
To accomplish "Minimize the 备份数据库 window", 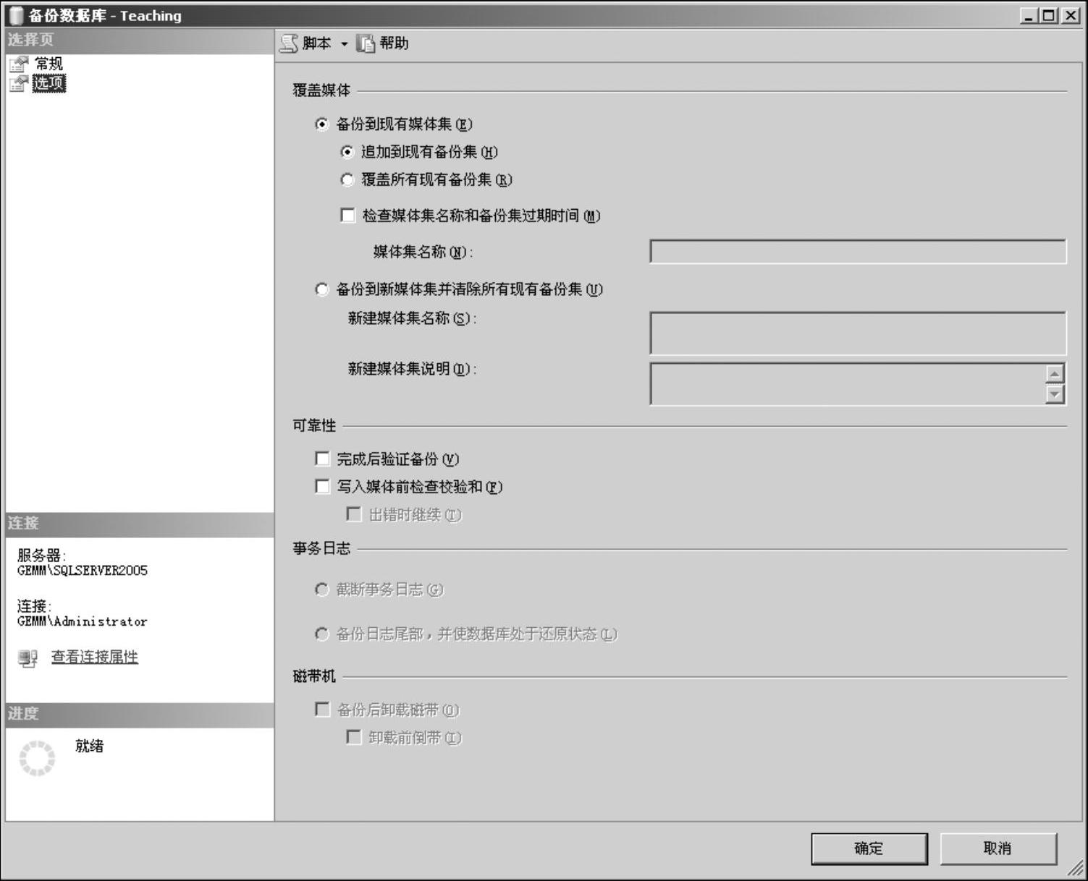I will coord(1029,15).
